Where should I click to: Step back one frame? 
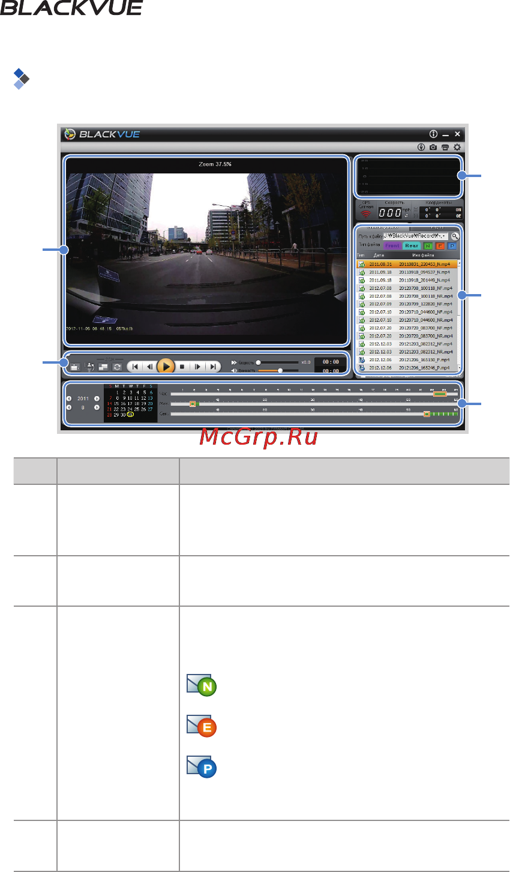150,366
